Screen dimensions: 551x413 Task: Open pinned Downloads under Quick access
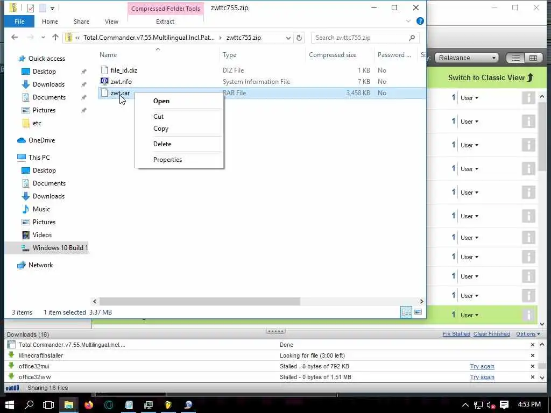tap(48, 84)
